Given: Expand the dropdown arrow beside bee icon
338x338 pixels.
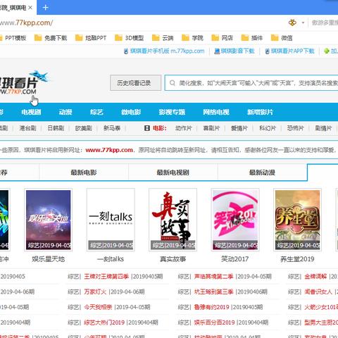Looking at the screenshot, I should 303,23.
